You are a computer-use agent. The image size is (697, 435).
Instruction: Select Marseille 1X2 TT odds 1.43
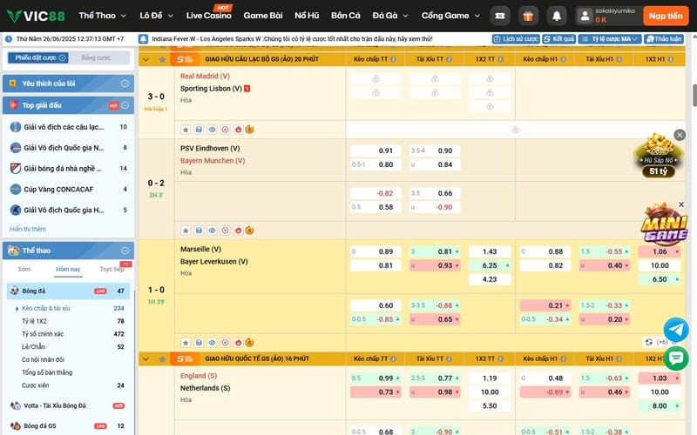point(490,251)
